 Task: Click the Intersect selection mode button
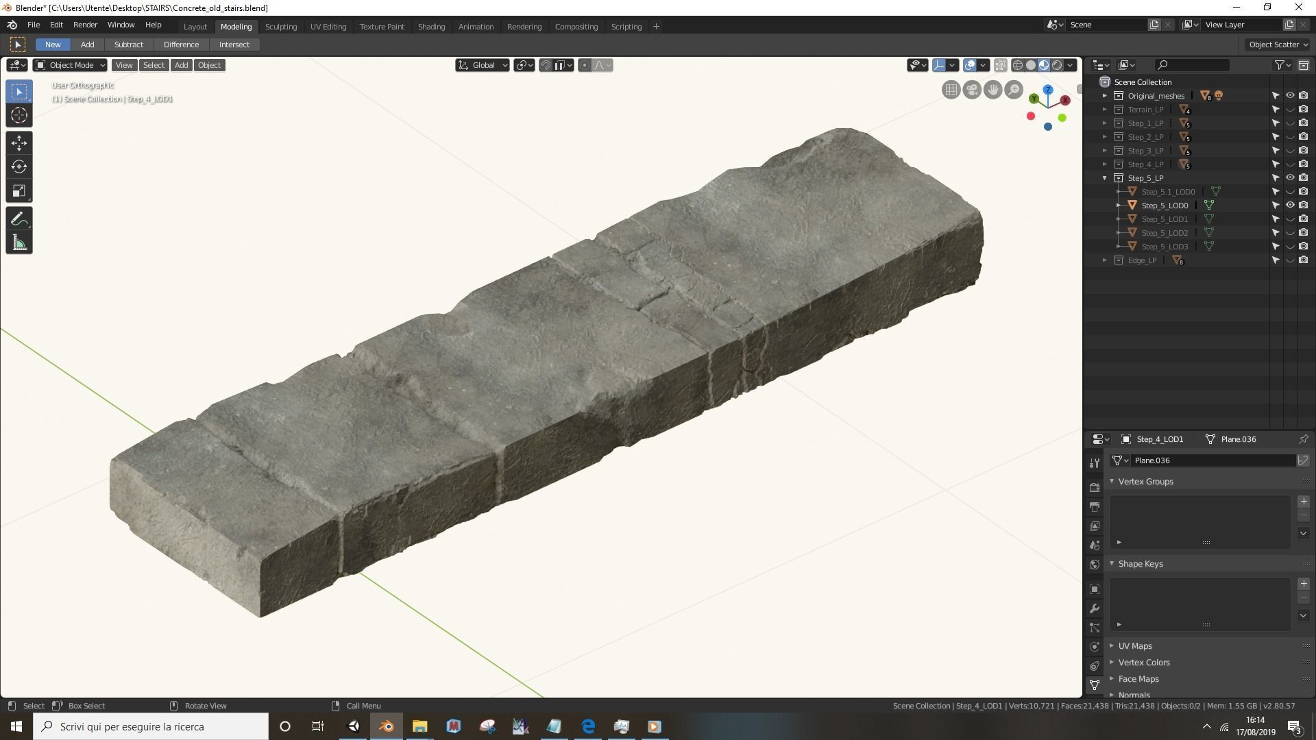[x=234, y=45]
